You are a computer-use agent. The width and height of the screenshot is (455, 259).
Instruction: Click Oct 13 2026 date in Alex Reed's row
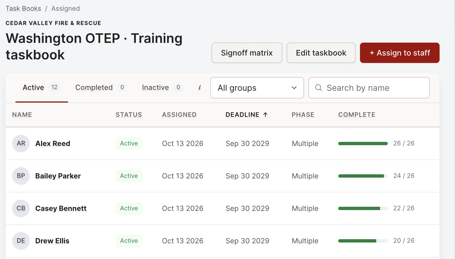pos(183,144)
